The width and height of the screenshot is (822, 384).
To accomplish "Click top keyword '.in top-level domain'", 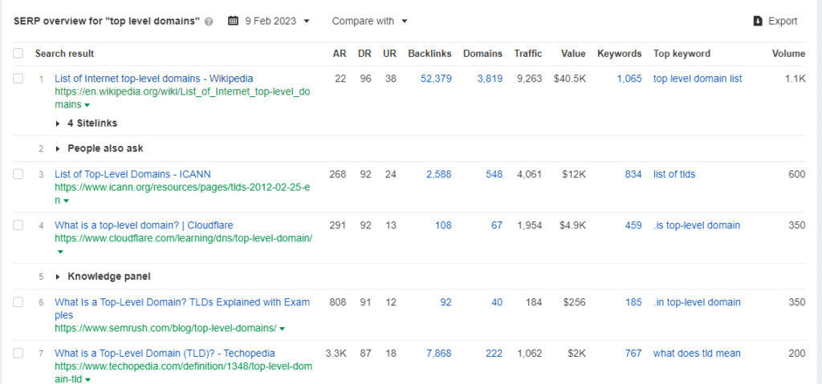I will [x=697, y=302].
